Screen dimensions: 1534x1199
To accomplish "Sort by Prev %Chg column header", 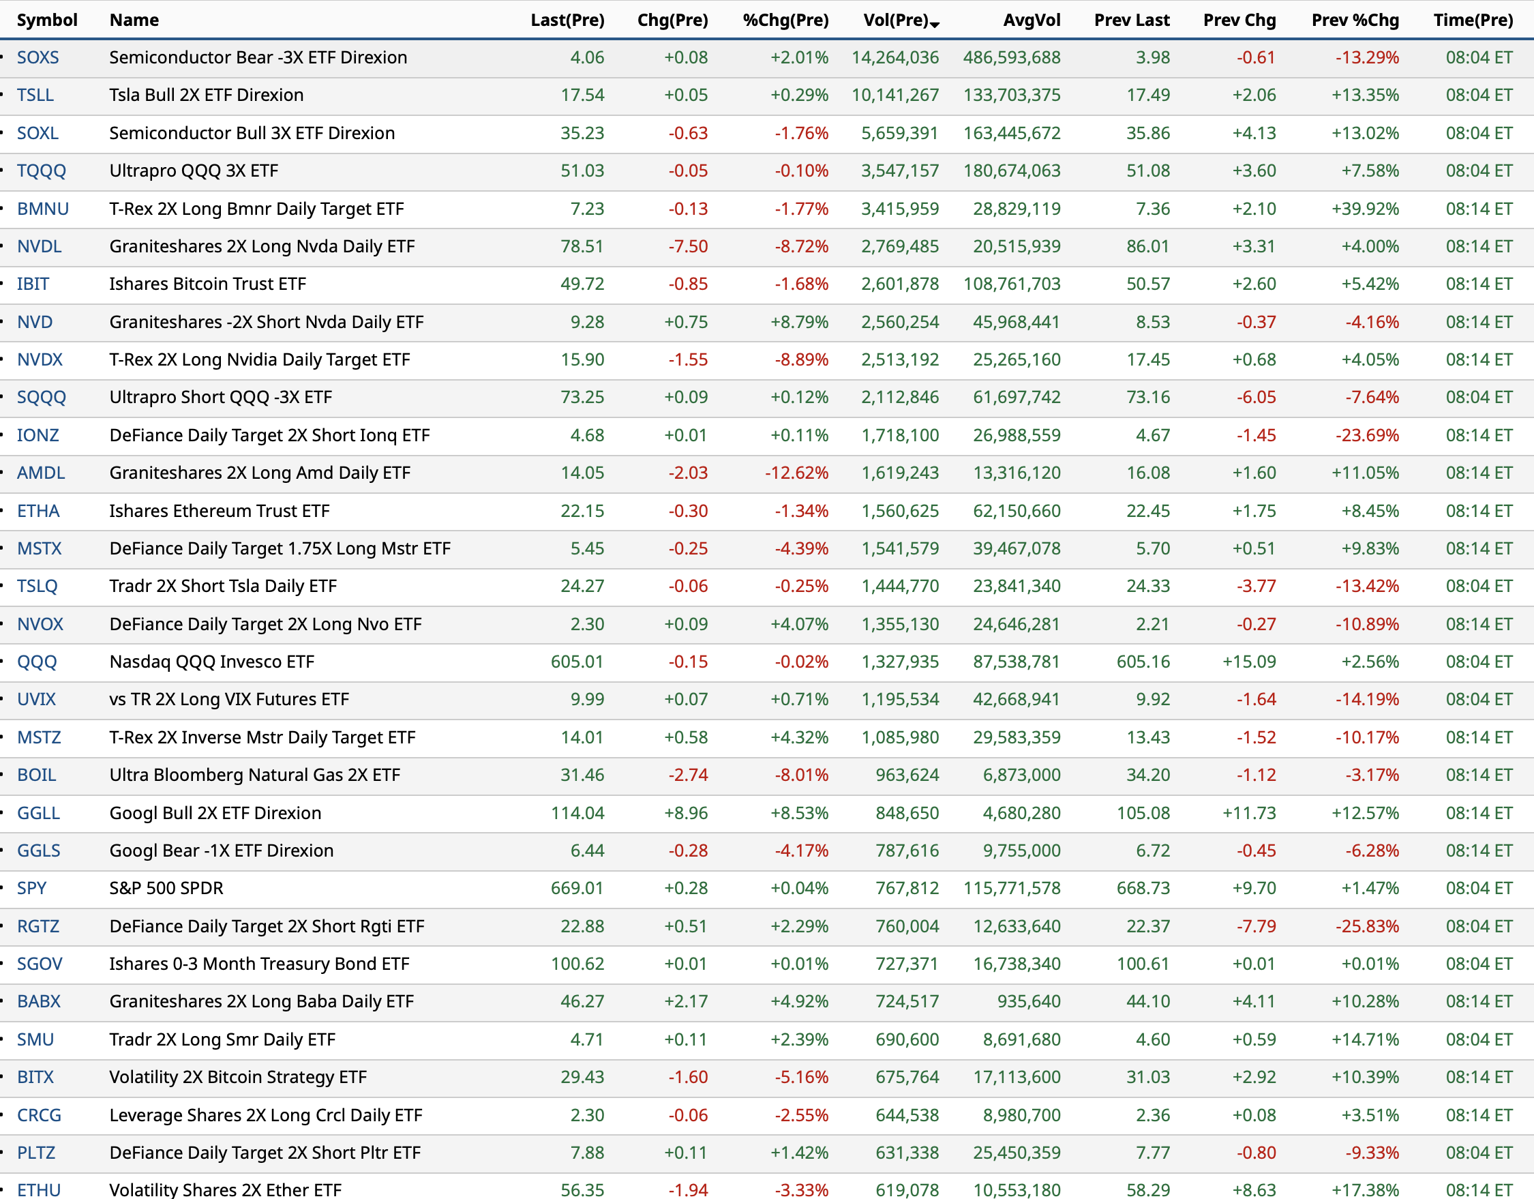I will click(1354, 20).
